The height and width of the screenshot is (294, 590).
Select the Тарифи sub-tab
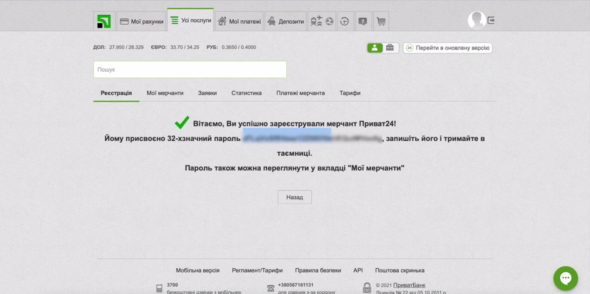click(350, 93)
